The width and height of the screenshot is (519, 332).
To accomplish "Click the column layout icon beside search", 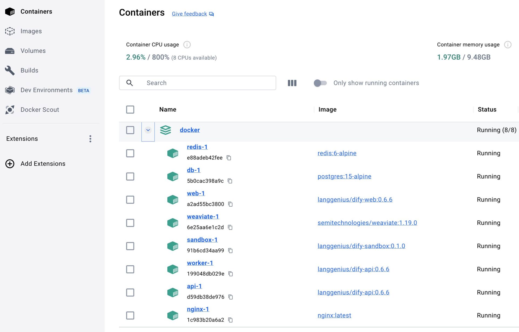I will (x=292, y=83).
